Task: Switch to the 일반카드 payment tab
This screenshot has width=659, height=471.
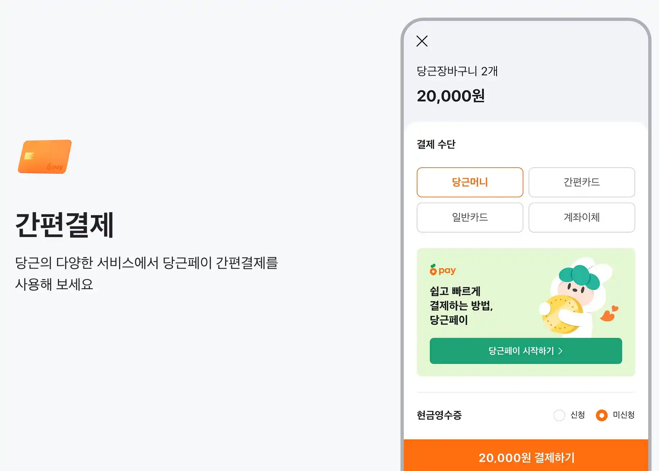Action: point(470,218)
